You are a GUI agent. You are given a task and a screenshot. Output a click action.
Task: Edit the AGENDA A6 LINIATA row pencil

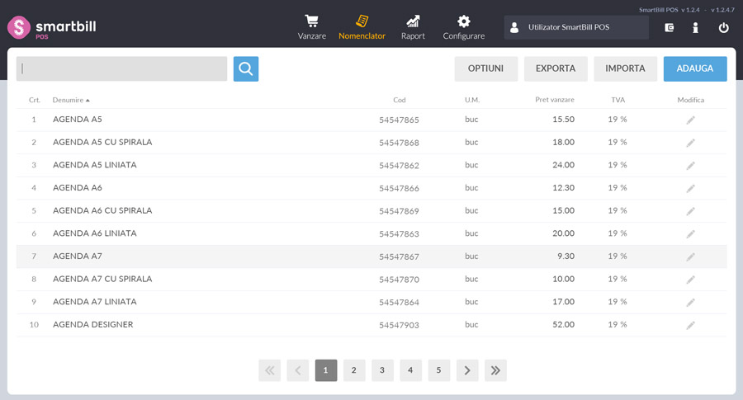(x=690, y=234)
